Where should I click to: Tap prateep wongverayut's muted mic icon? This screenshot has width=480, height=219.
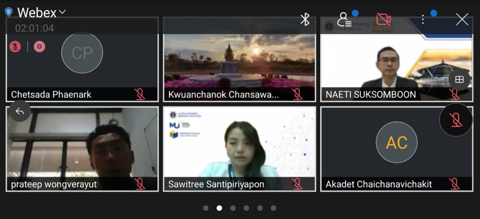pyautogui.click(x=140, y=184)
